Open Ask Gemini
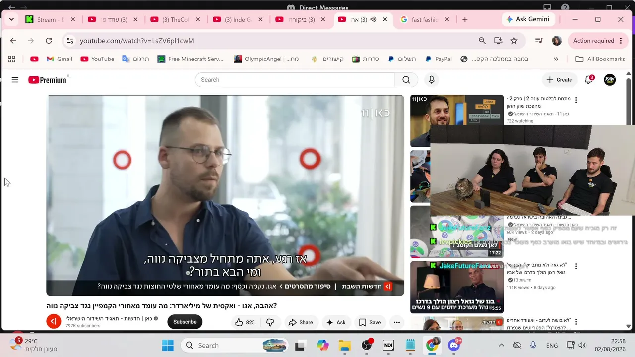 click(528, 19)
